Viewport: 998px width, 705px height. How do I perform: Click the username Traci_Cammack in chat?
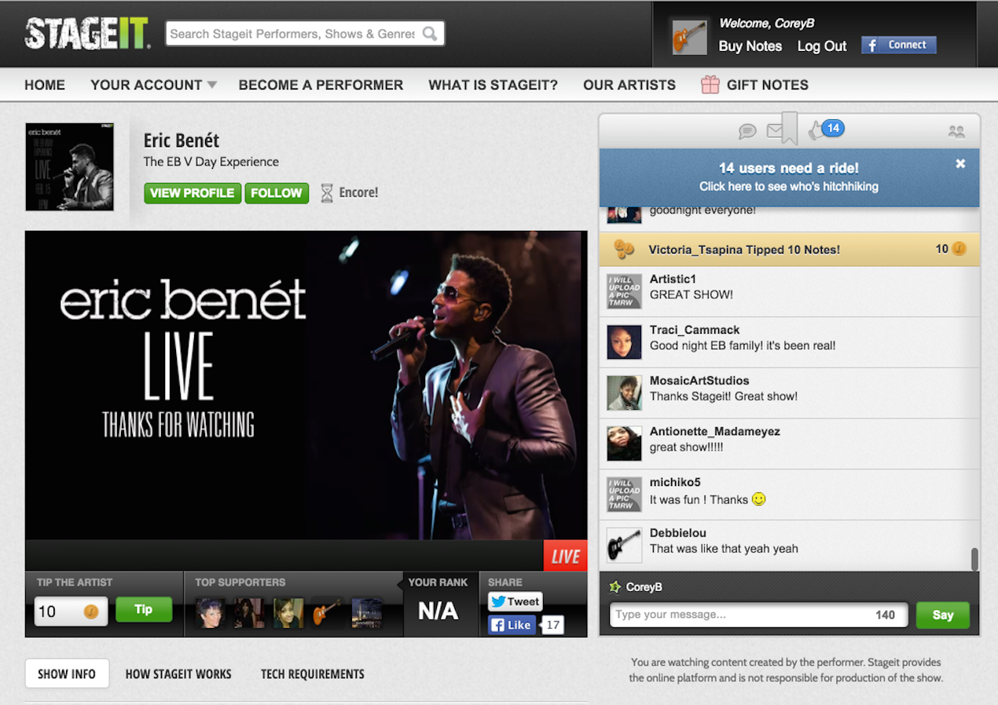pos(695,330)
